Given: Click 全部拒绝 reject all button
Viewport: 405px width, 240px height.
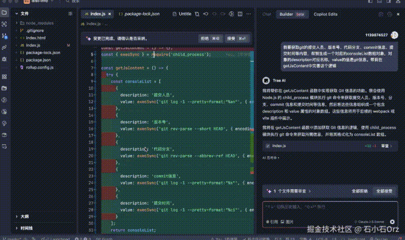Looking at the screenshot, I should click(x=360, y=191).
